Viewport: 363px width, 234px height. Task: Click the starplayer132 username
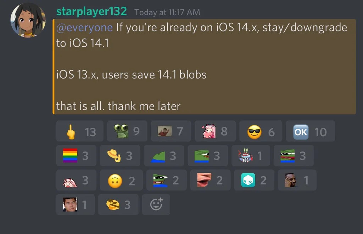click(91, 11)
